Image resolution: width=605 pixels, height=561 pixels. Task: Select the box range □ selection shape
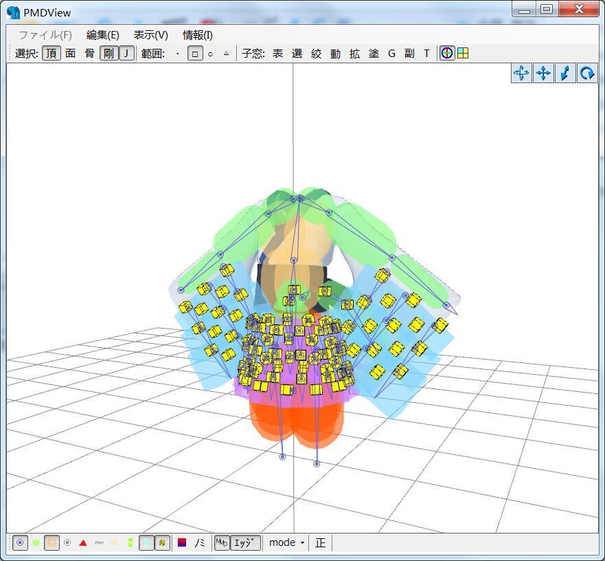click(195, 53)
